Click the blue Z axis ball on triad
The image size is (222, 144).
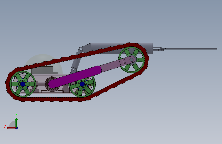tap(17, 128)
